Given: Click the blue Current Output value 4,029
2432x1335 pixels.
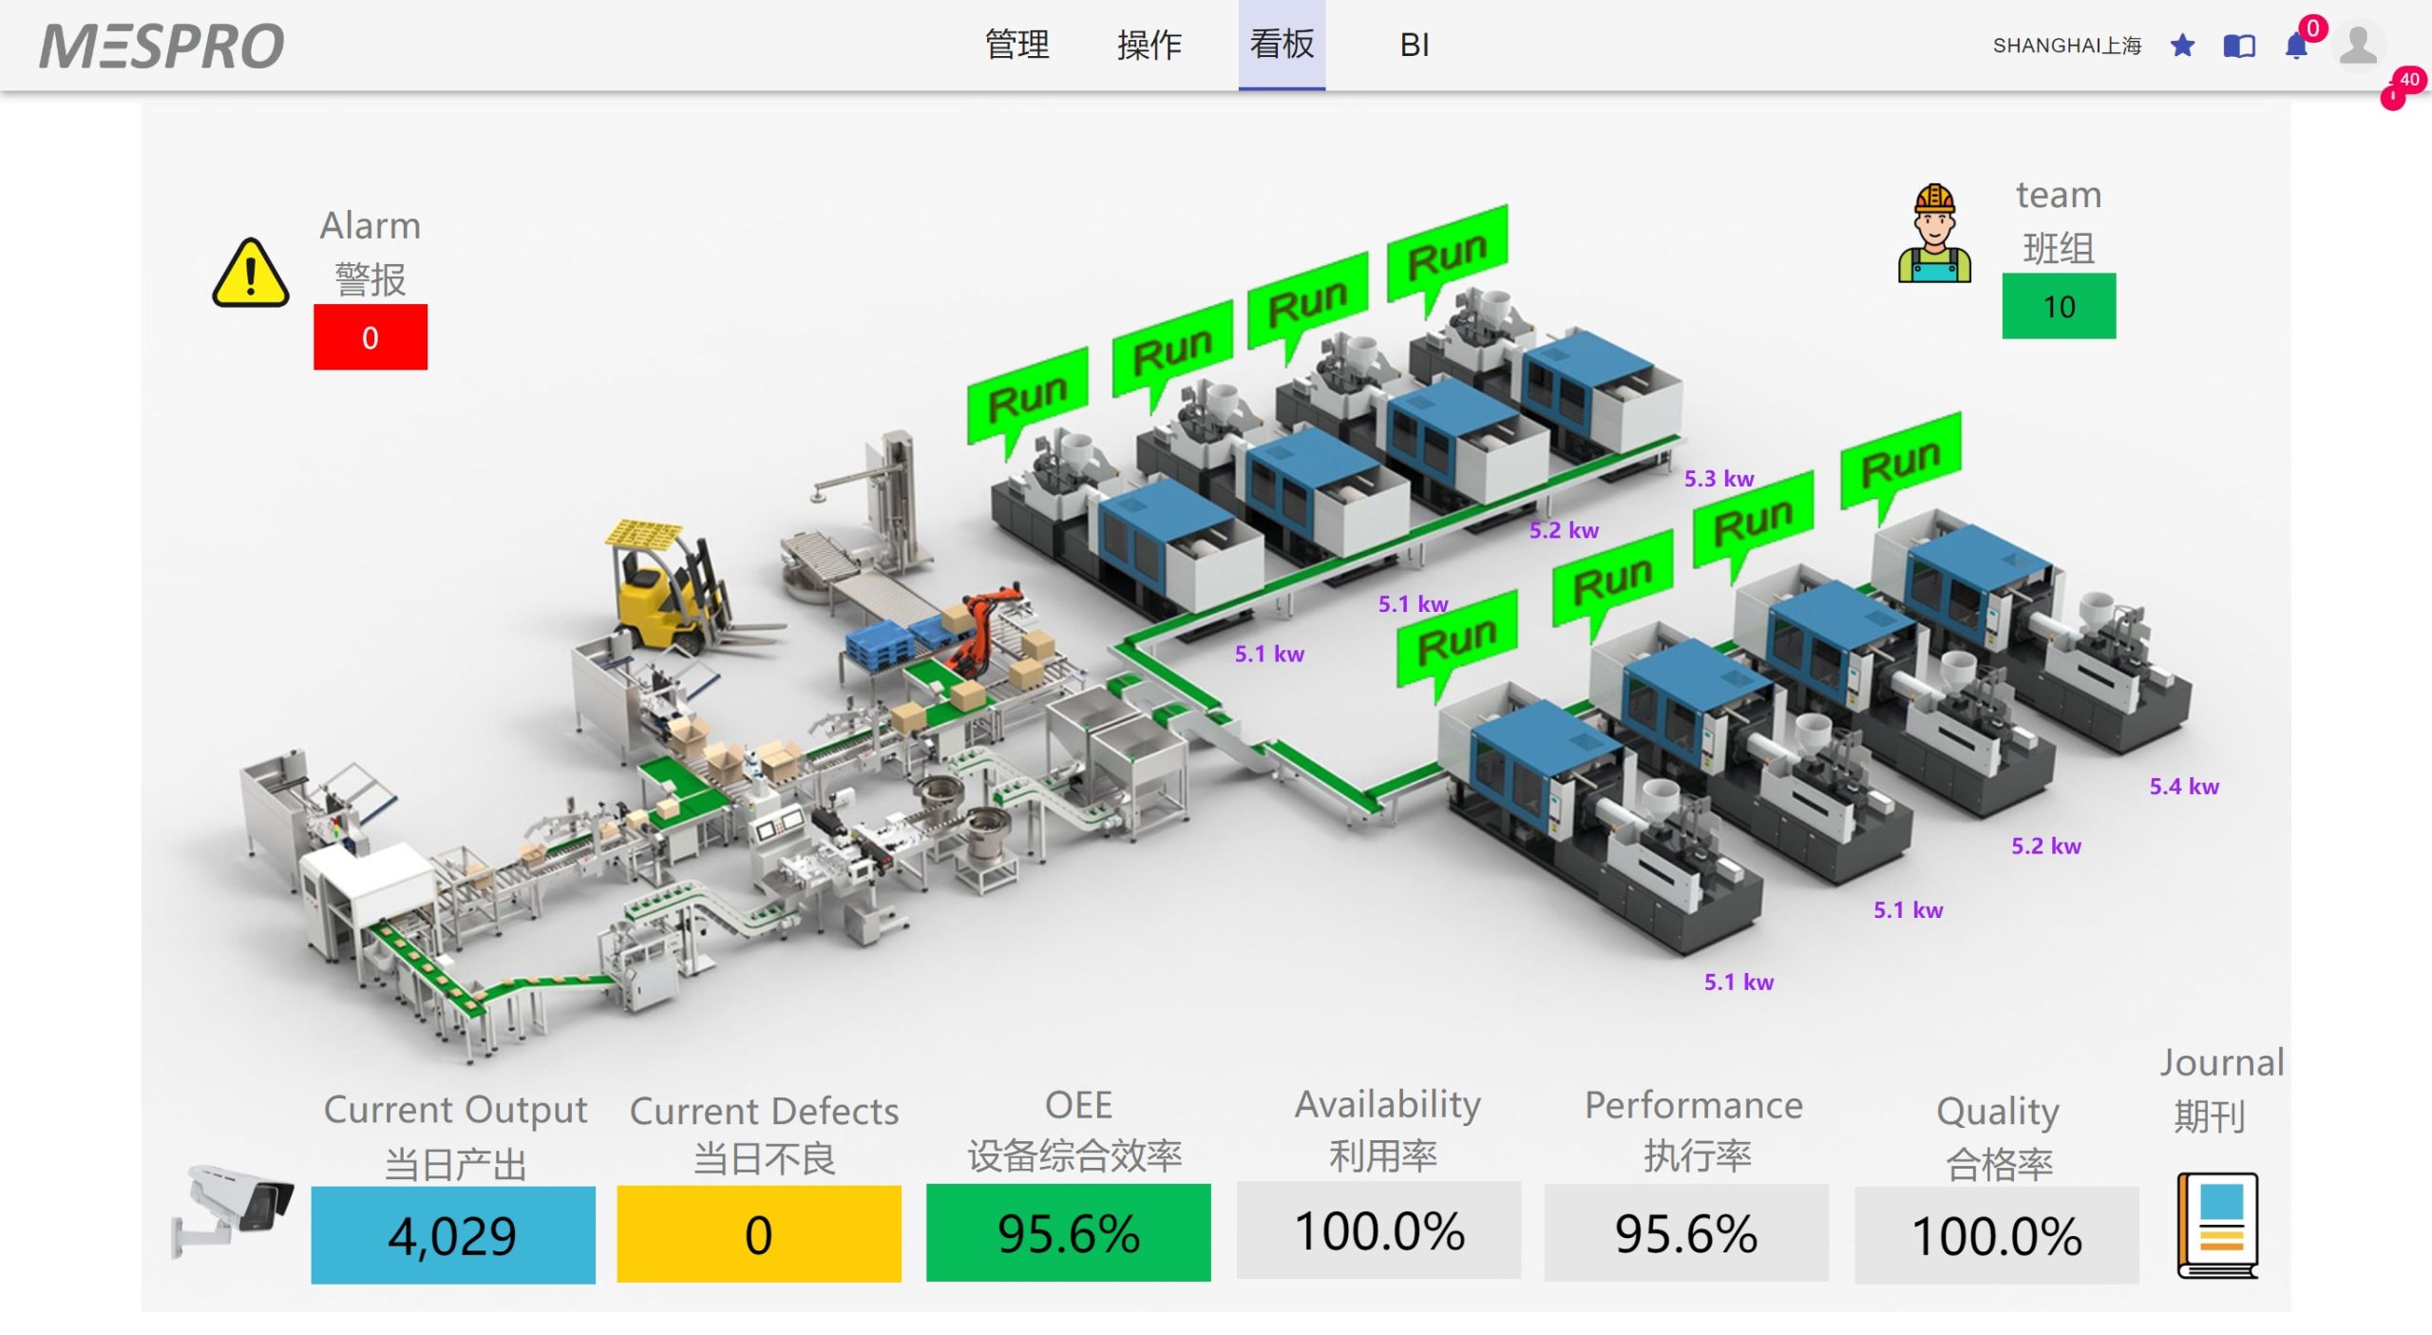Looking at the screenshot, I should pos(453,1234).
